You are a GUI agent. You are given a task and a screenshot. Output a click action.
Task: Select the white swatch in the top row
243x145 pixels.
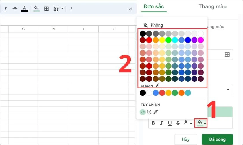[x=201, y=34]
